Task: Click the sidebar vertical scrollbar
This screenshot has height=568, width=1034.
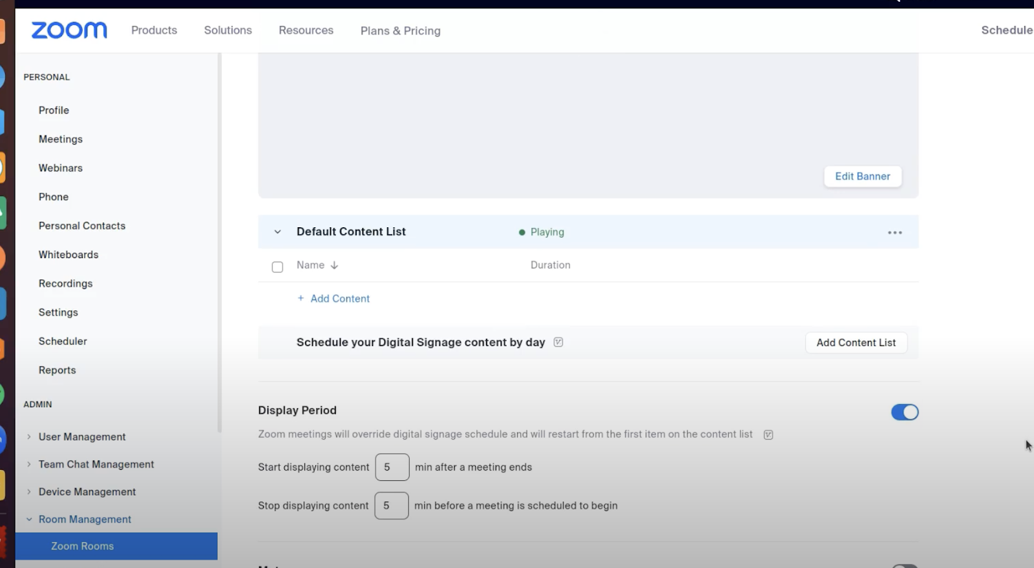Action: click(x=220, y=242)
